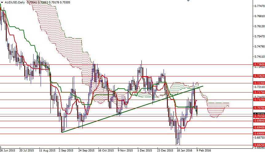Viewport: 265px width, 153px height.
Task: Click the 0.76810 price scale value
Action: point(259,16)
